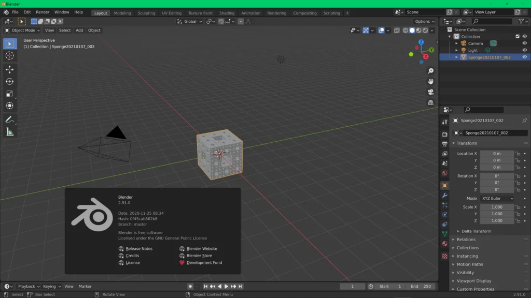This screenshot has width=531, height=298.
Task: Hide the Camera in outliner
Action: [x=524, y=43]
